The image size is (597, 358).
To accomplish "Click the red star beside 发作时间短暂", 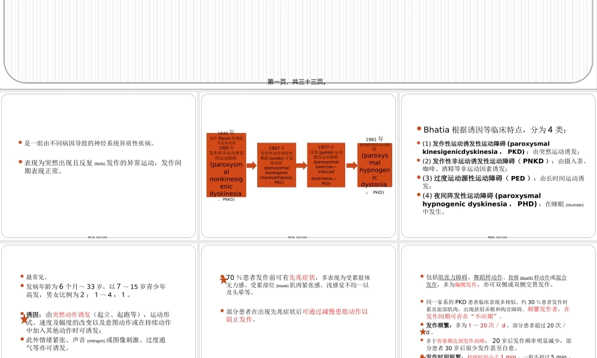I will [421, 356].
